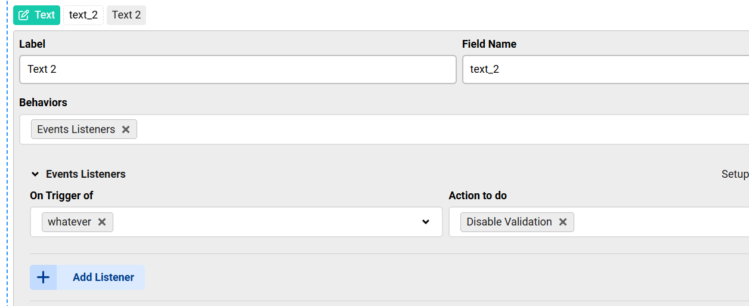Click the text_2 field name chip
Screen dimensions: 749x306
[83, 15]
